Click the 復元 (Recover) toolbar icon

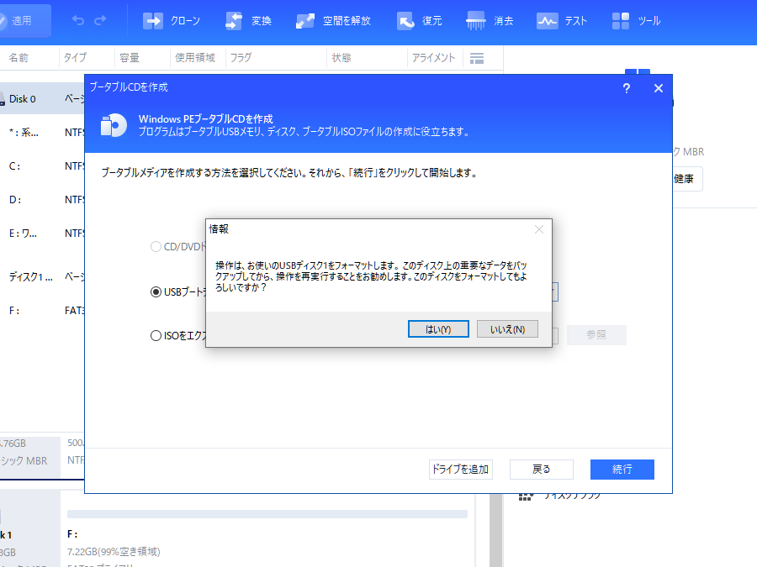tap(406, 21)
